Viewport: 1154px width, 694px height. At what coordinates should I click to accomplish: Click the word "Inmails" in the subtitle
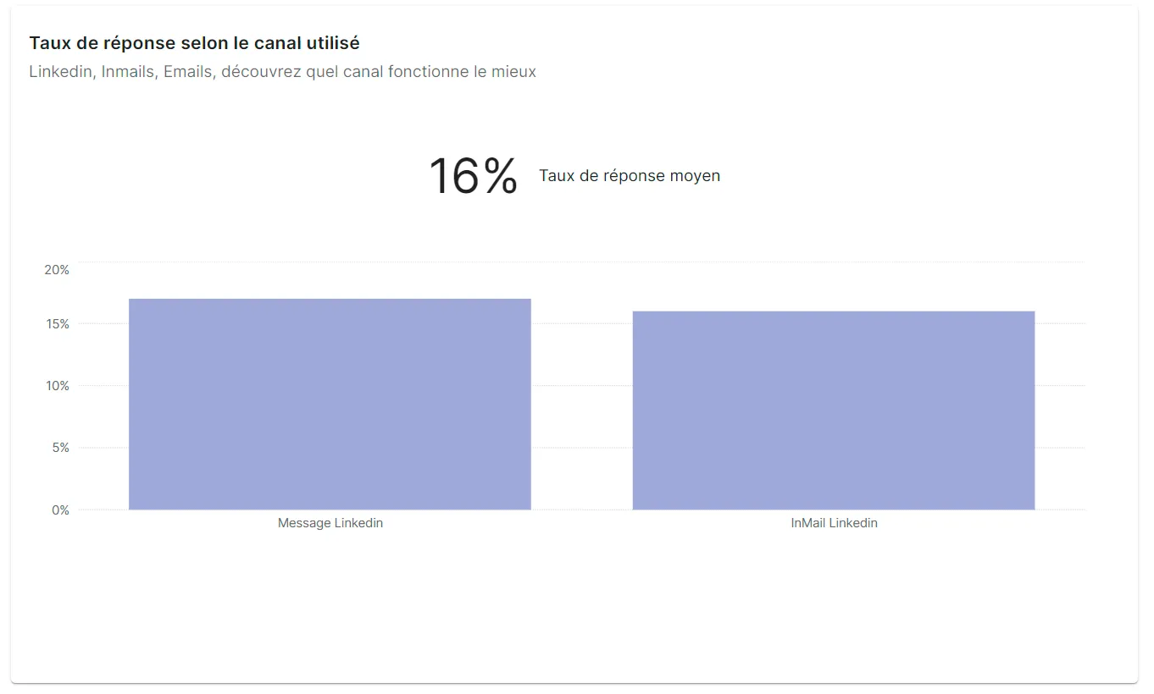(128, 72)
